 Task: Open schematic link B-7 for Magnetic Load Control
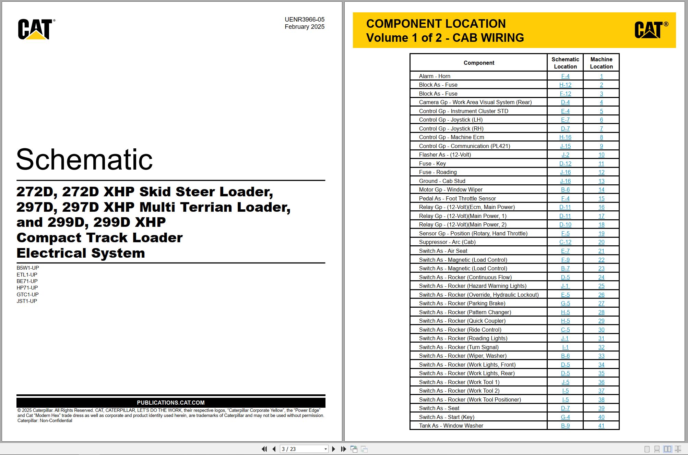565,268
